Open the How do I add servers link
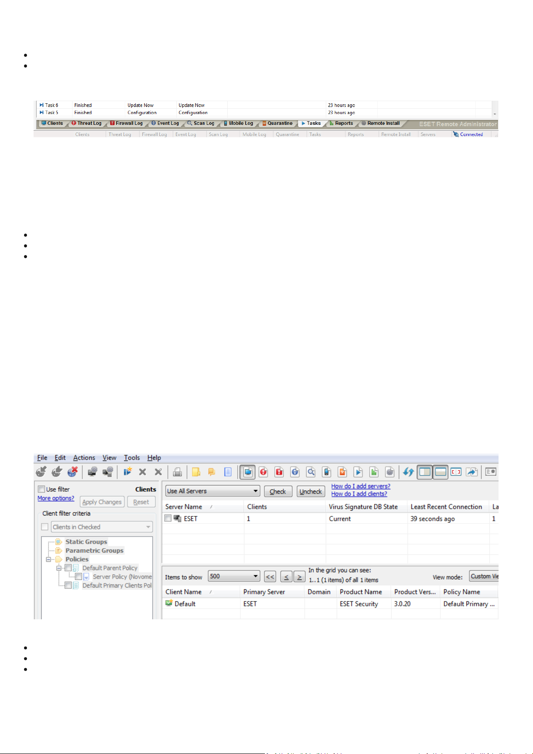The image size is (533, 754). pos(361,486)
